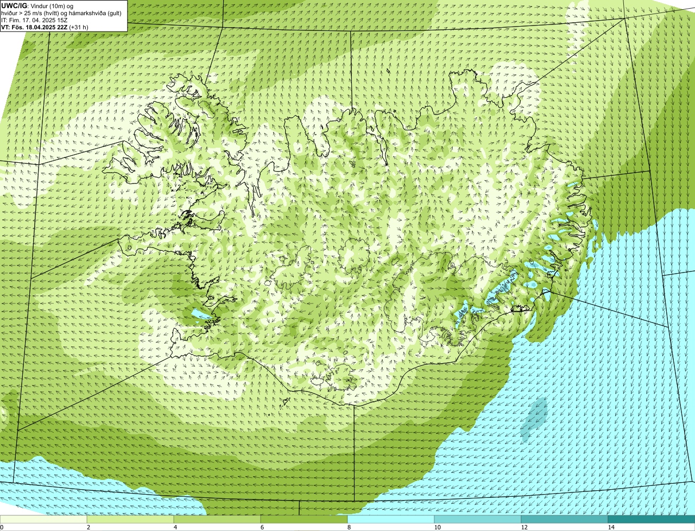Click the 4–6 m/s legend color band
The height and width of the screenshot is (531, 695).
pyautogui.click(x=217, y=519)
